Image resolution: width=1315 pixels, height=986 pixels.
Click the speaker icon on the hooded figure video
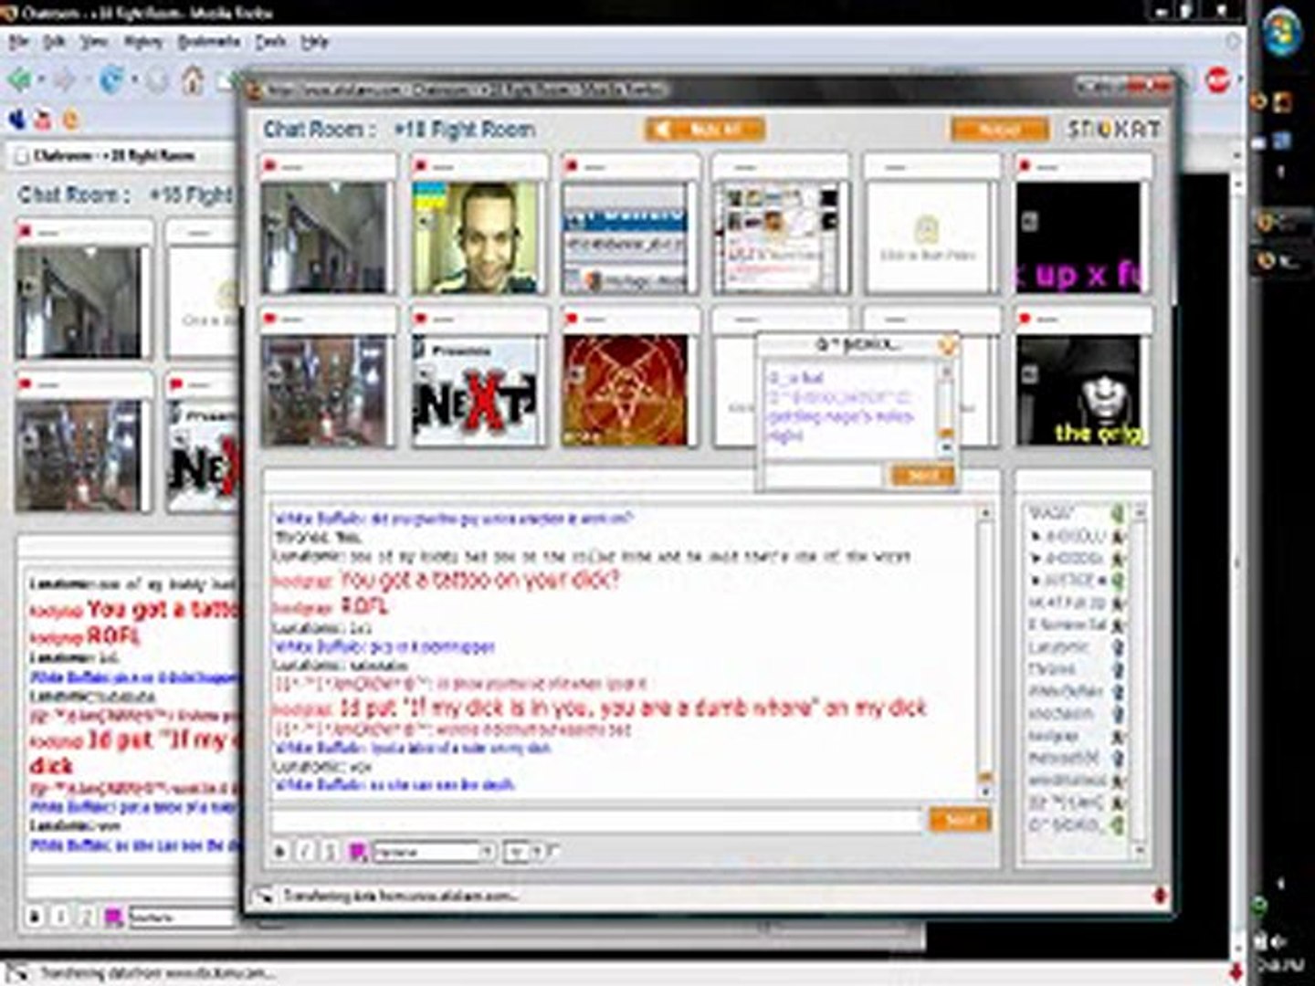[x=1029, y=373]
